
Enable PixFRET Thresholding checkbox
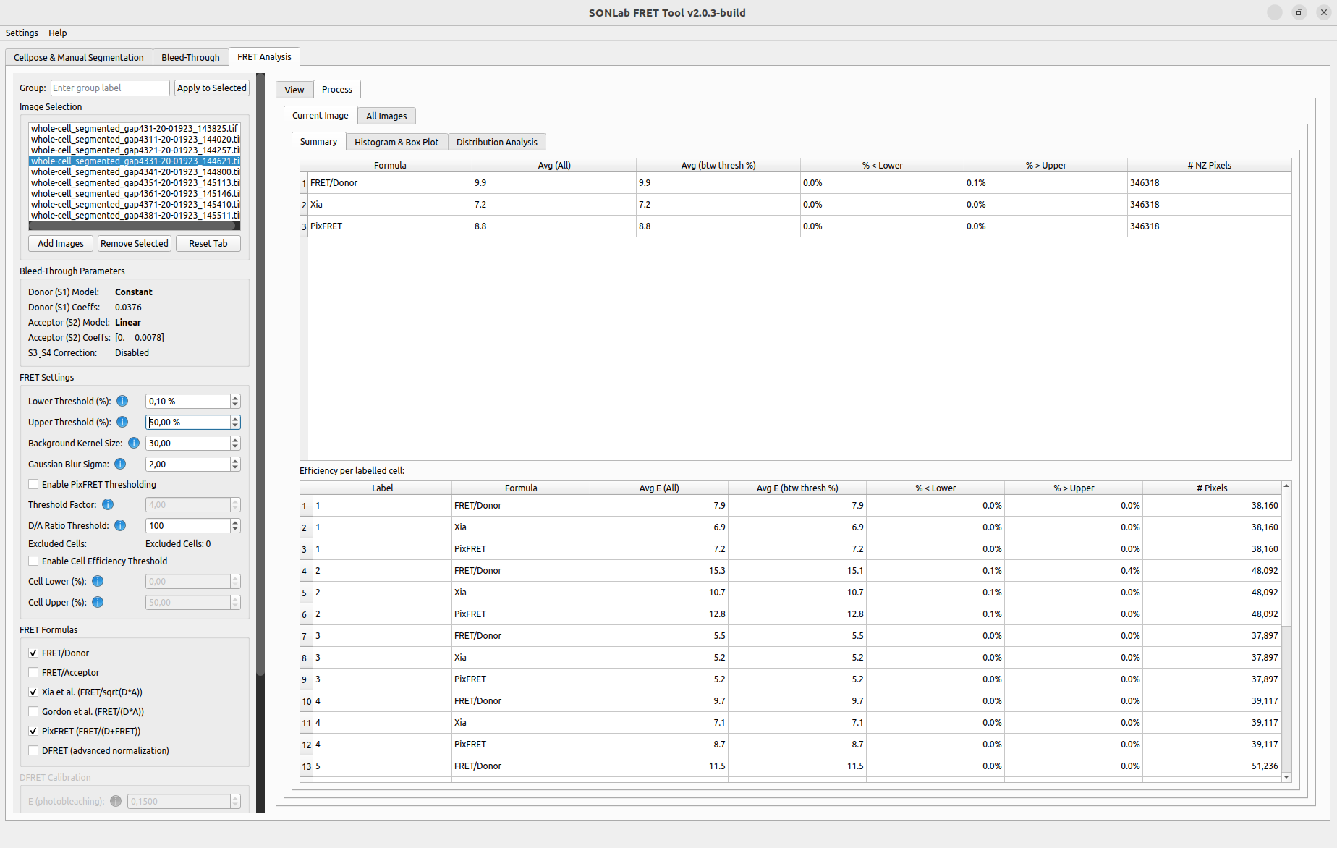click(33, 484)
